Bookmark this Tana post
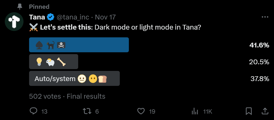Image resolution: width=274 pixels, height=120 pixels. click(x=249, y=111)
